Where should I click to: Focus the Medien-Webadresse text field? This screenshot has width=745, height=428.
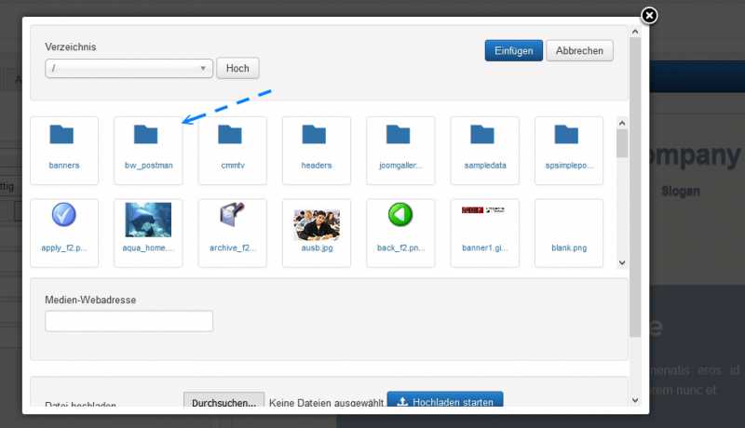(129, 321)
